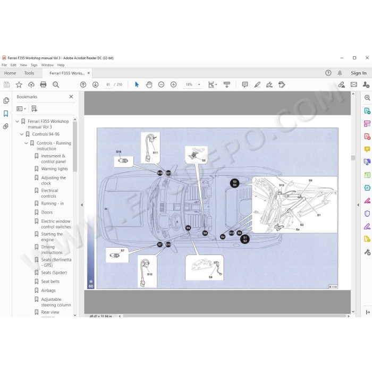Open the Seats (Spider) bookmark
This screenshot has height=372, width=372.
click(x=54, y=273)
